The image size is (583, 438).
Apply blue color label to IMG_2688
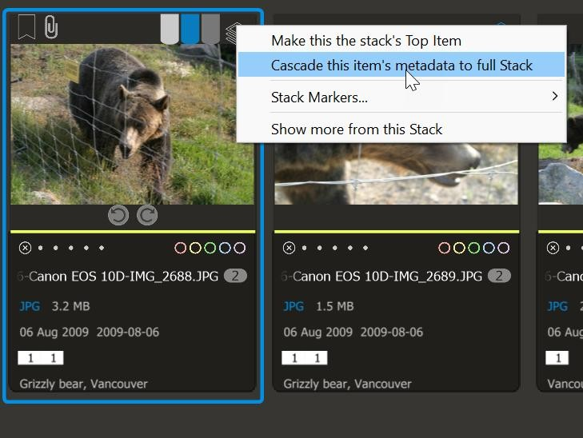click(x=225, y=248)
